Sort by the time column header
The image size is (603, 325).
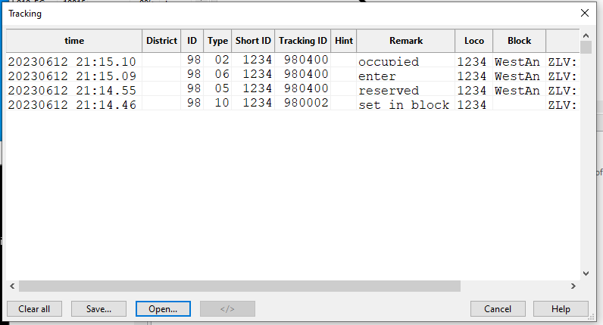74,41
